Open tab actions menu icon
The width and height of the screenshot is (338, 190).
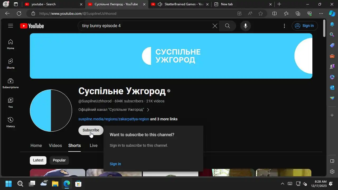pos(16,4)
